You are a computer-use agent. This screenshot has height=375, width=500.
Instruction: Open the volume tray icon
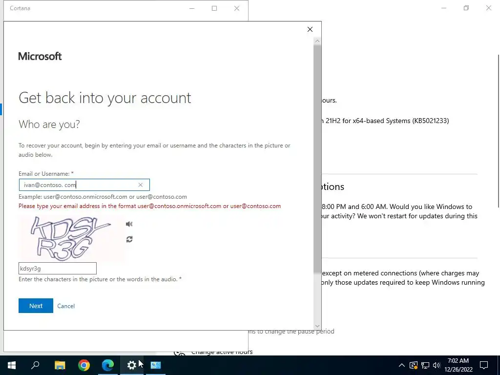click(437, 365)
